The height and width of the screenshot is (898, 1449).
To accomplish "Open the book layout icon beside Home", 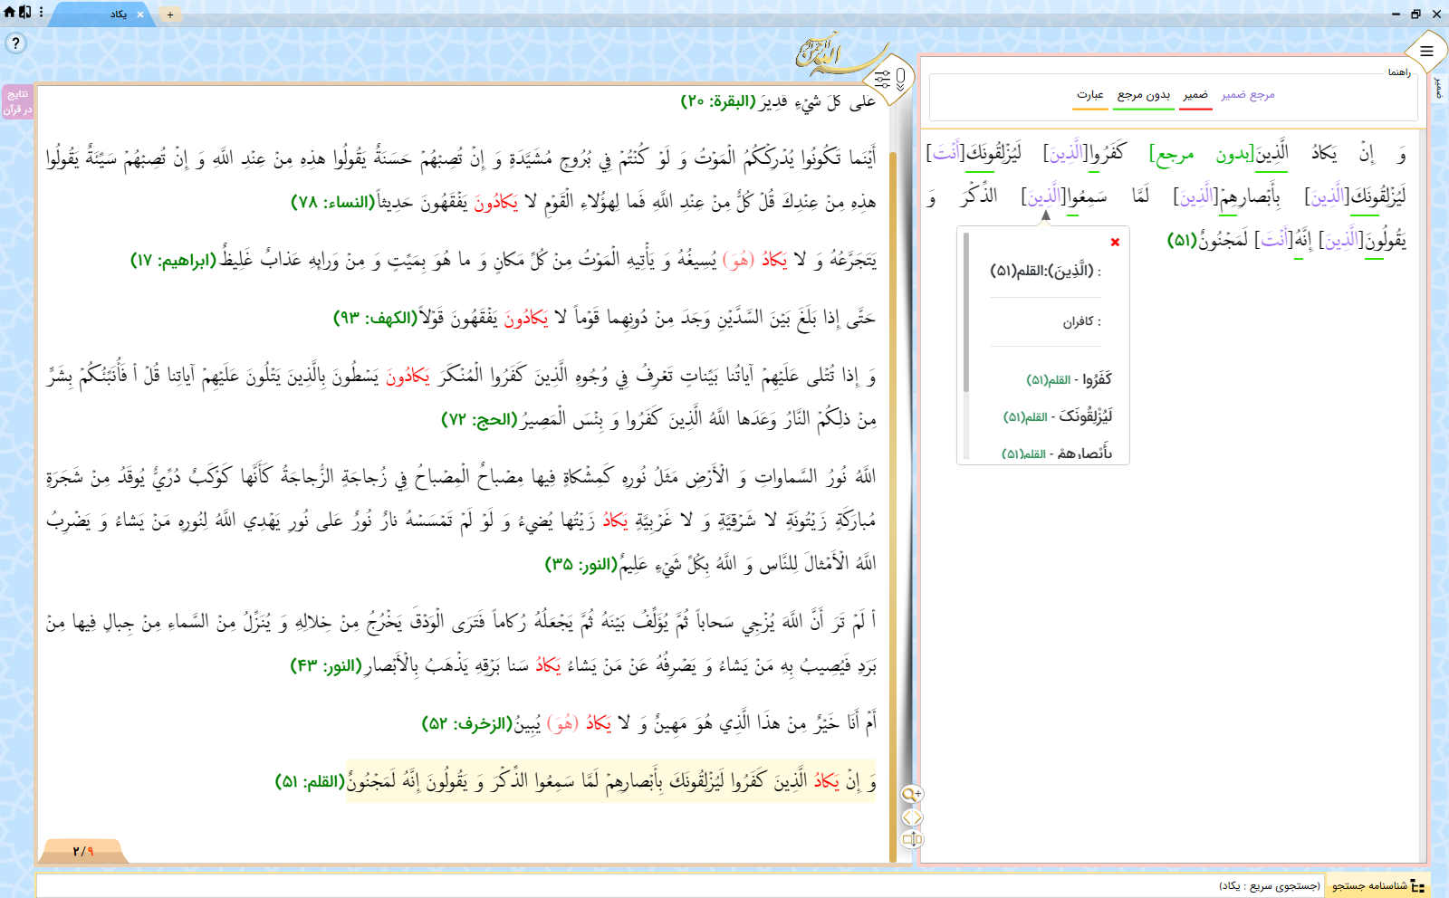I will [24, 13].
